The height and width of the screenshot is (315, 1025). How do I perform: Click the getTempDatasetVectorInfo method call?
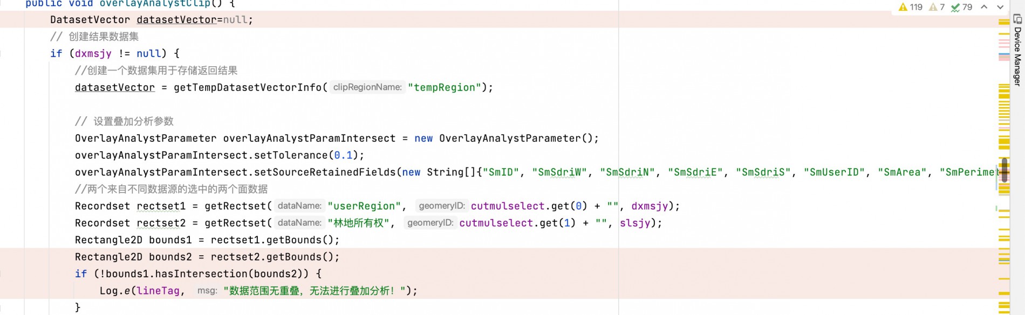click(x=248, y=87)
